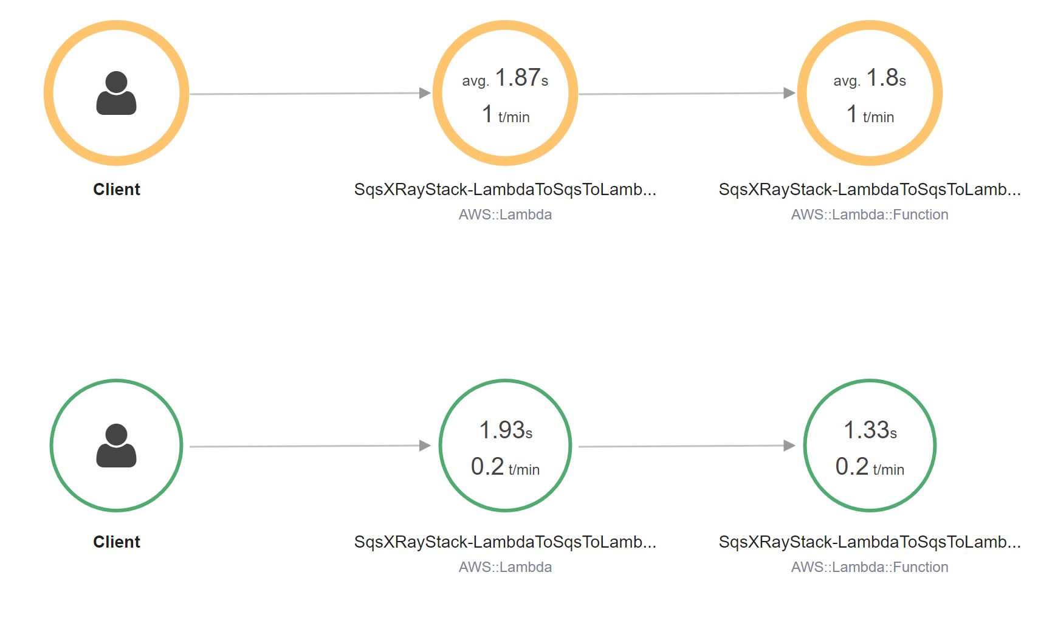Click the AWS::Lambda::Function type text in upper map

(870, 215)
